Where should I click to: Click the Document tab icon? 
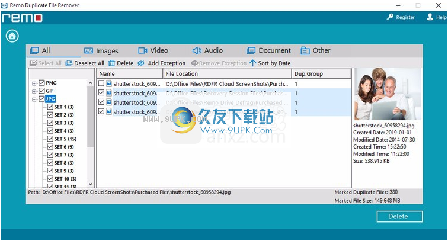(x=251, y=50)
